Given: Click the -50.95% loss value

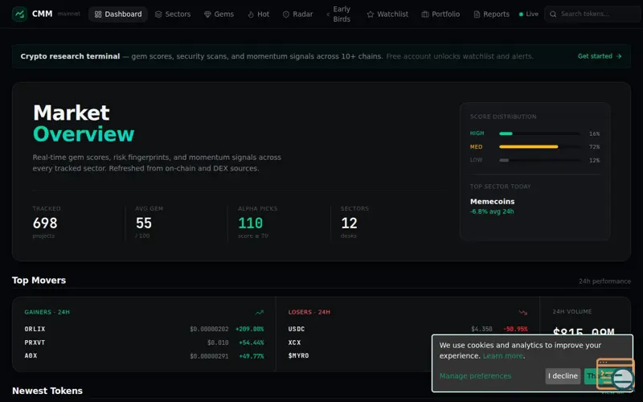Looking at the screenshot, I should coord(515,329).
